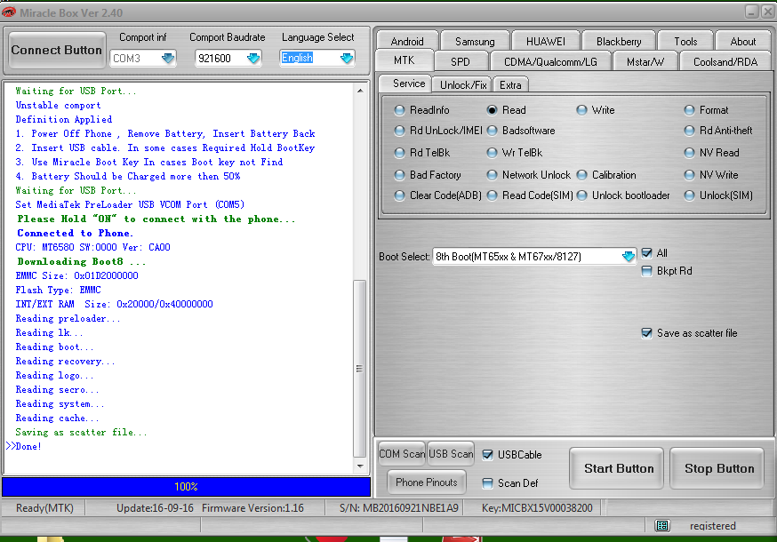Image resolution: width=777 pixels, height=542 pixels.
Task: Switch to the Coolsand/RDA tab
Action: [x=725, y=62]
